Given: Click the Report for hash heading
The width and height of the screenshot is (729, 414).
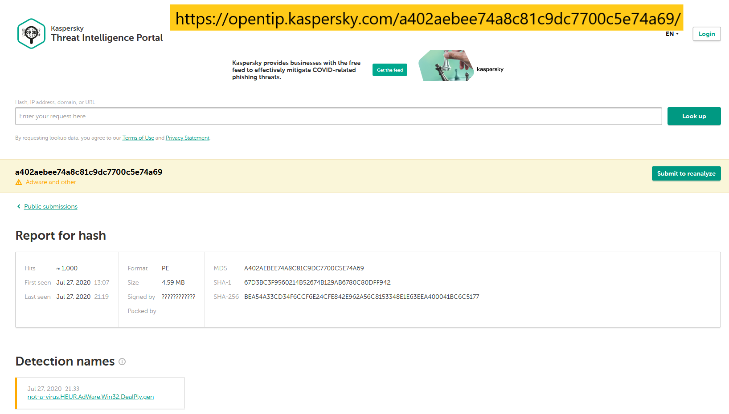Looking at the screenshot, I should [x=61, y=236].
